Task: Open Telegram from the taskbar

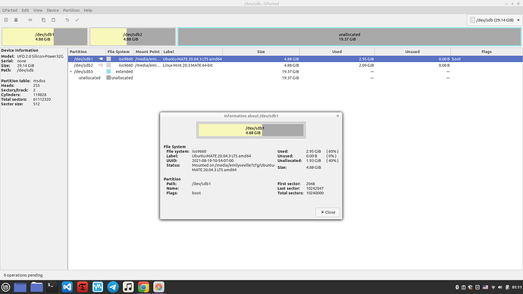Action: pyautogui.click(x=113, y=287)
